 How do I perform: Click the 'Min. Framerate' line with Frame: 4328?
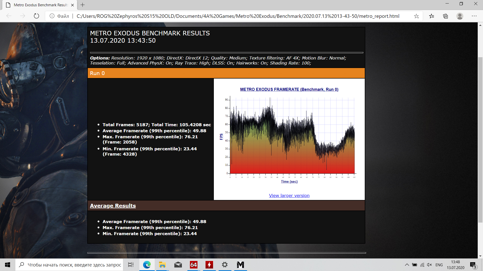coord(150,151)
